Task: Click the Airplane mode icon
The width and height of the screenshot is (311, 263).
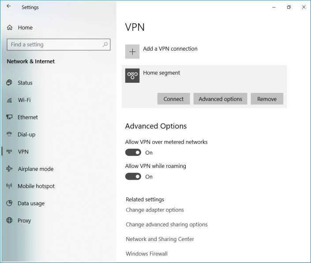Action: pos(9,169)
